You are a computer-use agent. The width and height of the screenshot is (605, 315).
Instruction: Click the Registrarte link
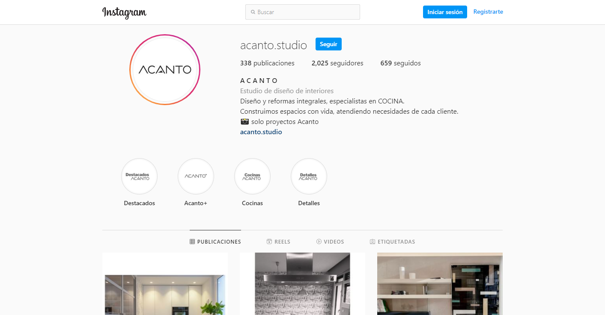point(488,12)
